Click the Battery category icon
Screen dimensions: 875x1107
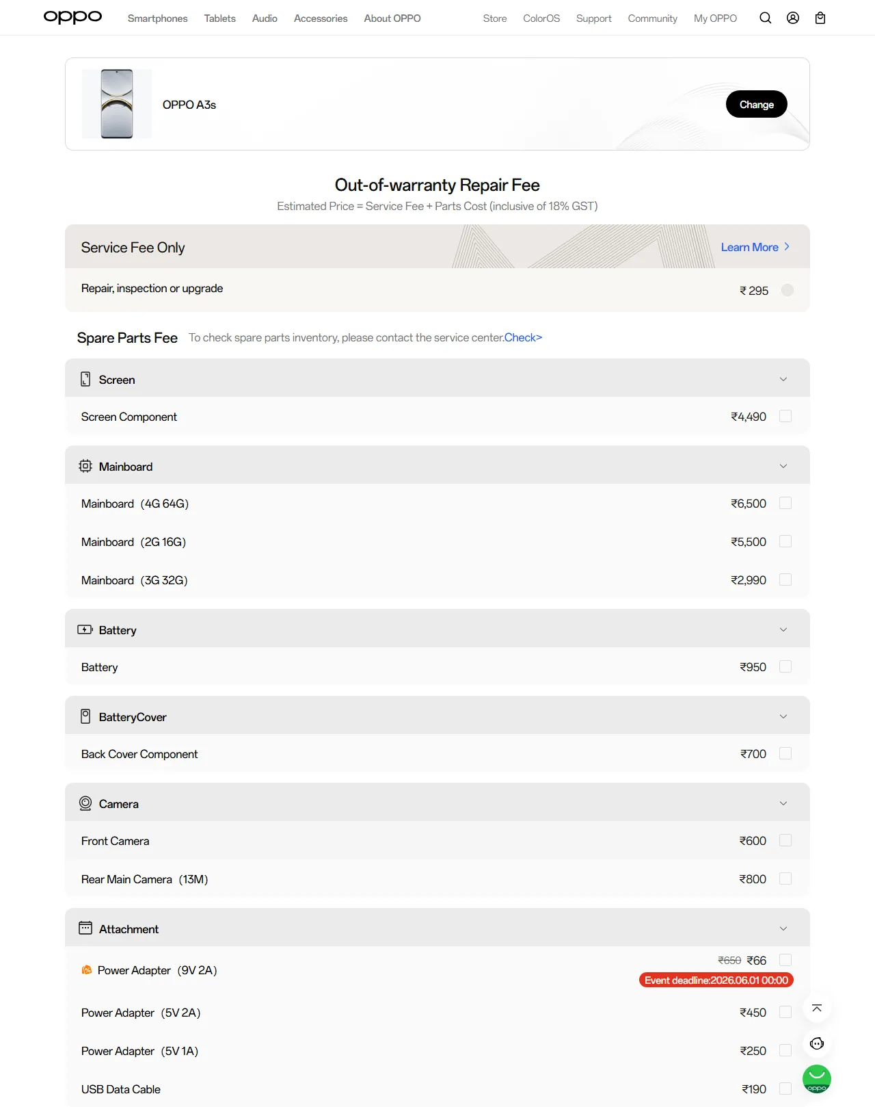85,629
